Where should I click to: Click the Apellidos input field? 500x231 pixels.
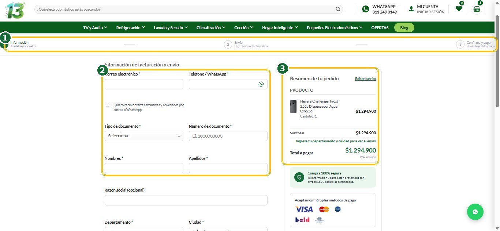click(228, 168)
